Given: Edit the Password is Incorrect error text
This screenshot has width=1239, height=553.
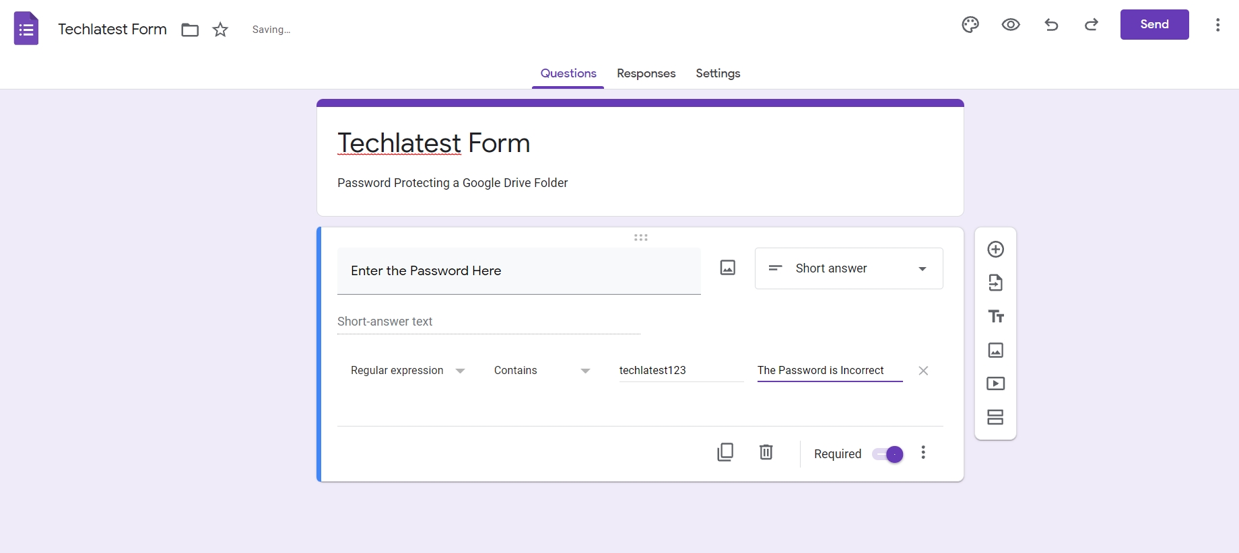Looking at the screenshot, I should point(830,371).
